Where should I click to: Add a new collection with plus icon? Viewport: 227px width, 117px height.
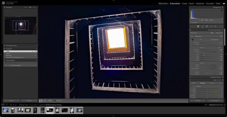pyautogui.click(x=36, y=60)
